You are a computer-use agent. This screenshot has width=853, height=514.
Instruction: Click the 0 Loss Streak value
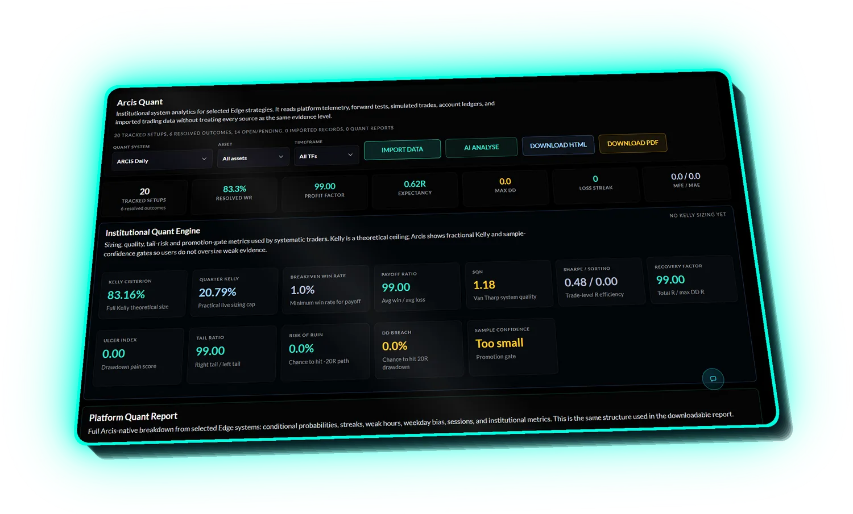coord(595,179)
